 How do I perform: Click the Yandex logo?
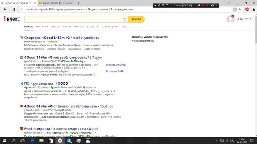coord(12,19)
